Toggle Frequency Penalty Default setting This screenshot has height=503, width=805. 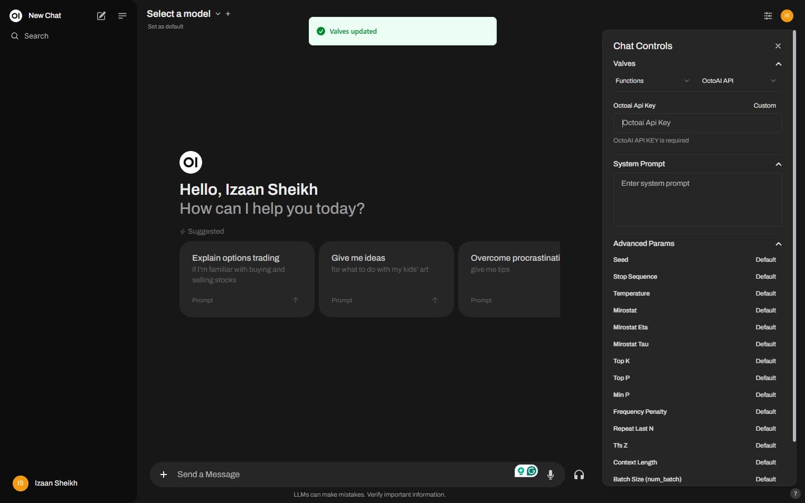(x=765, y=412)
